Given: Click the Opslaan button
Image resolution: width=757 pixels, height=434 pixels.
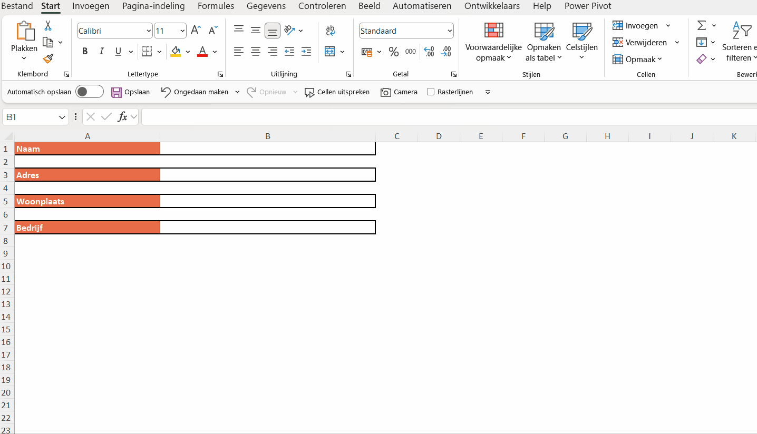Looking at the screenshot, I should click(131, 92).
